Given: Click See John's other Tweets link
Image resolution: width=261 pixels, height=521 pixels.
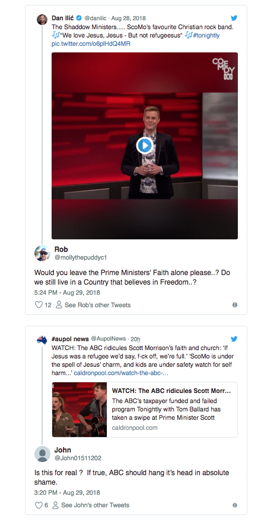Looking at the screenshot, I should (91, 505).
